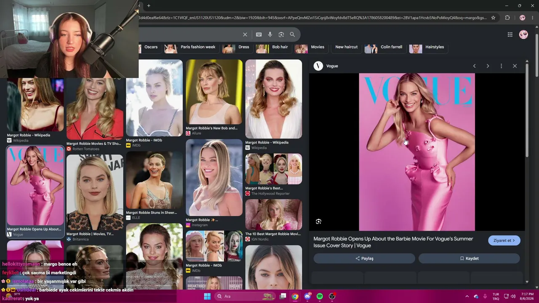Open the Google account avatar menu

tap(523, 35)
